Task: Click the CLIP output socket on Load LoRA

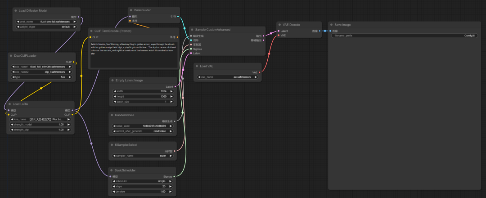Action: pos(72,115)
